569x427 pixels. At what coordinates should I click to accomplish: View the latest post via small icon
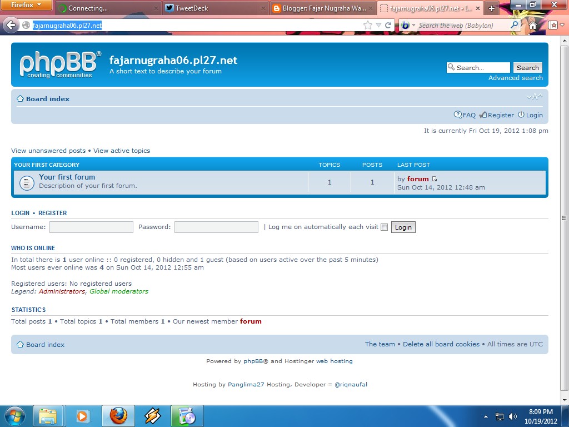point(435,179)
